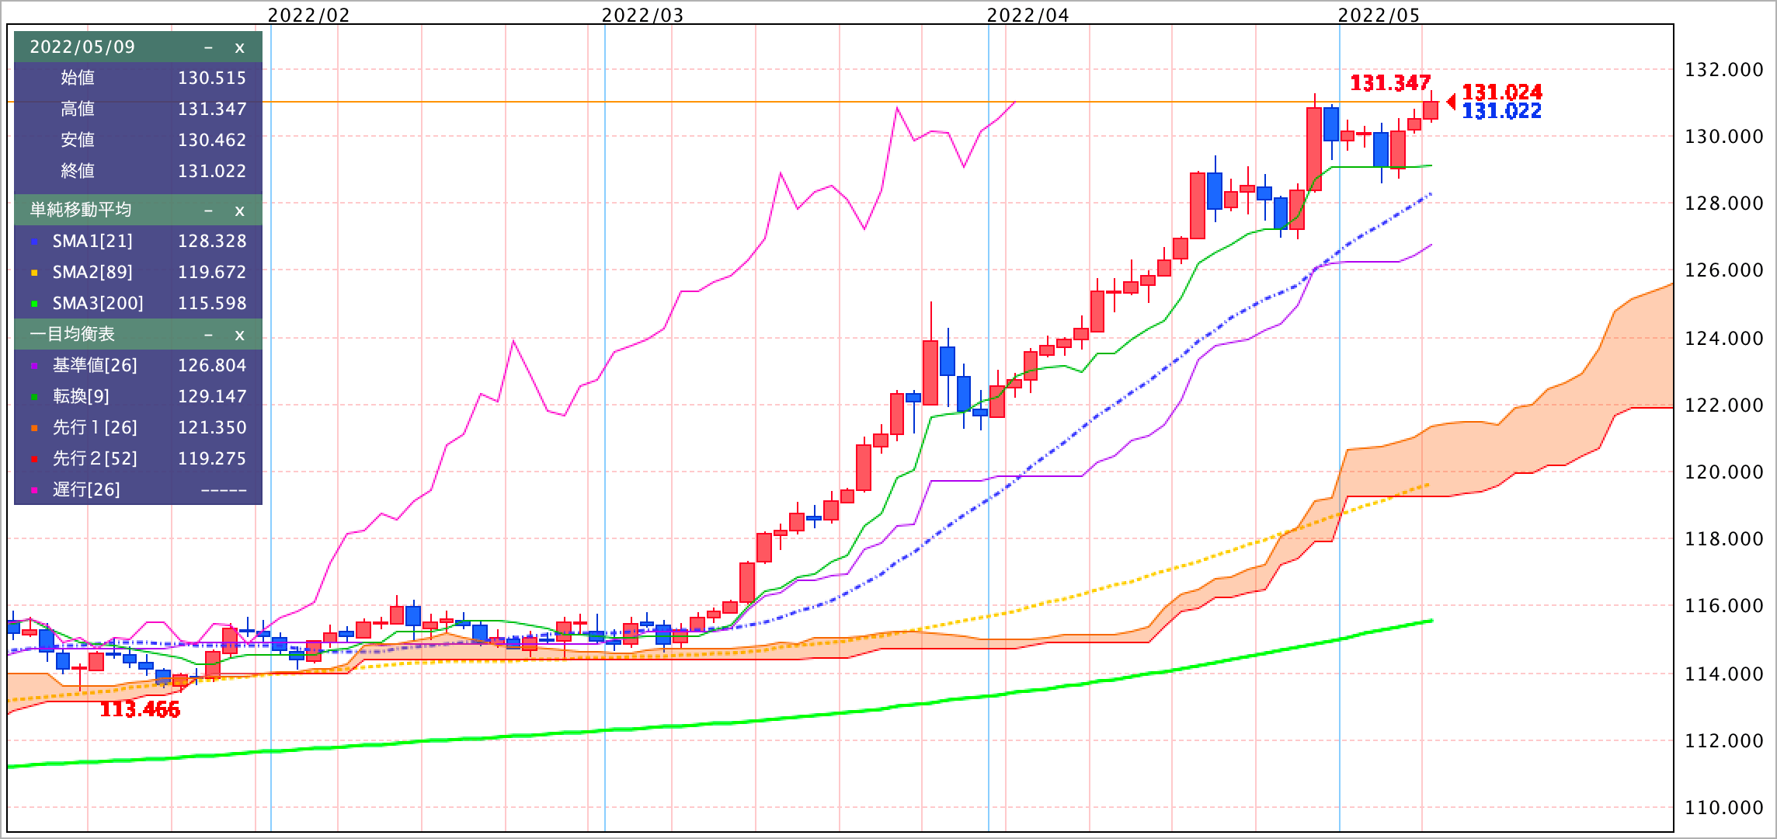The width and height of the screenshot is (1777, 839).
Task: Click the 先行1[26] value 121.350
Action: click(212, 428)
